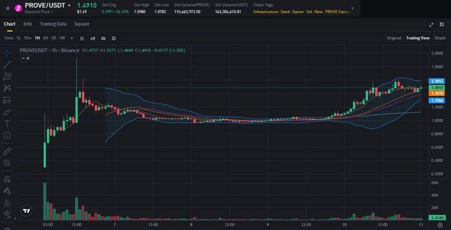
Task: Switch to the Depth chart view
Action: pyautogui.click(x=440, y=38)
